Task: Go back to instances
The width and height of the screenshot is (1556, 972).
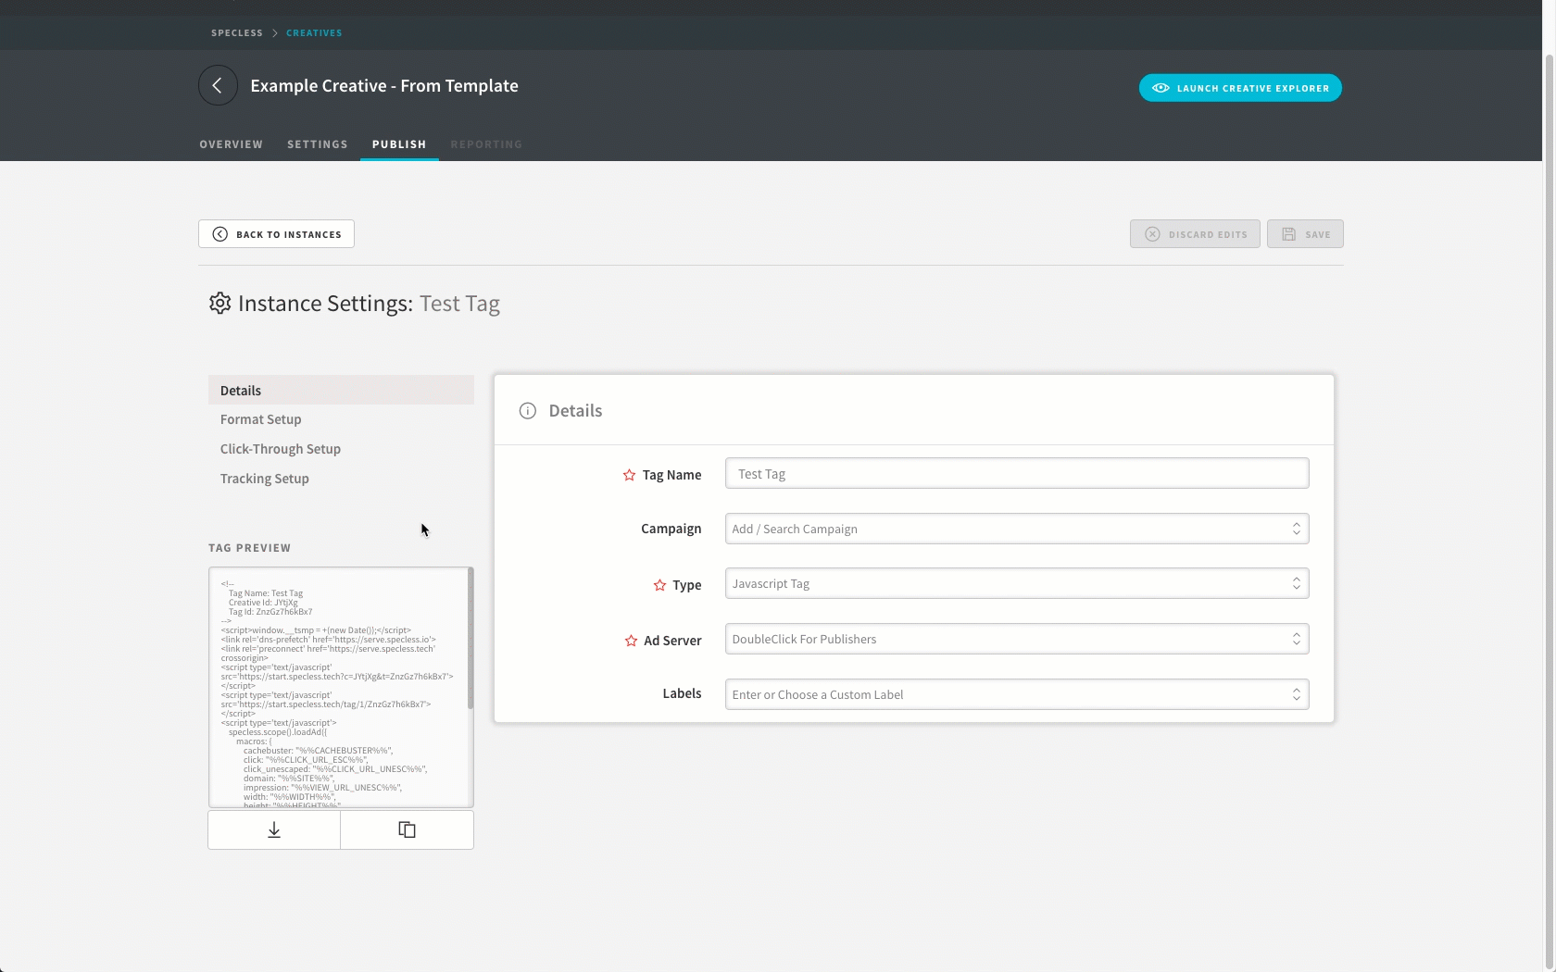Action: pos(276,234)
